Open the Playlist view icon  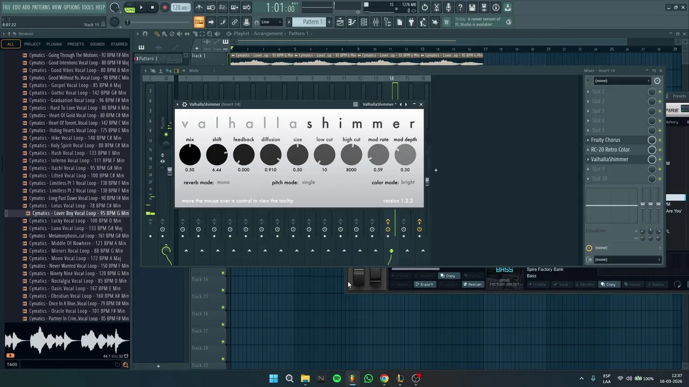pos(340,22)
